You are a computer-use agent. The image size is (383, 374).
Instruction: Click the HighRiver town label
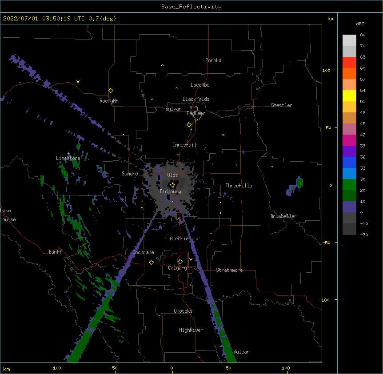coord(191,330)
